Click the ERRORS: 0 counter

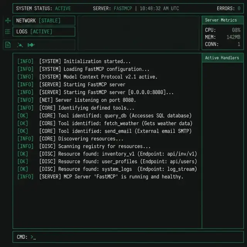(228, 8)
